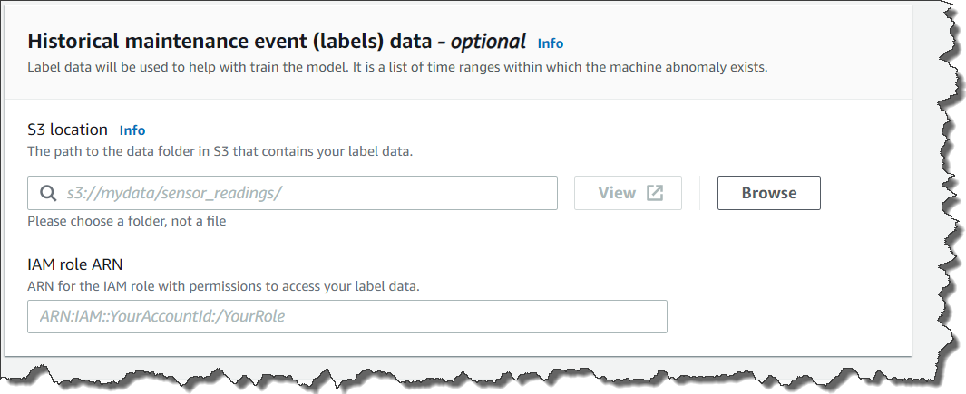This screenshot has width=966, height=394.
Task: Click the label data description under the heading
Action: pos(397,67)
